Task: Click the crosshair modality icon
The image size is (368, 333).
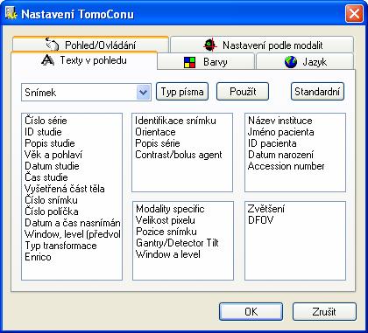Action: tap(210, 45)
